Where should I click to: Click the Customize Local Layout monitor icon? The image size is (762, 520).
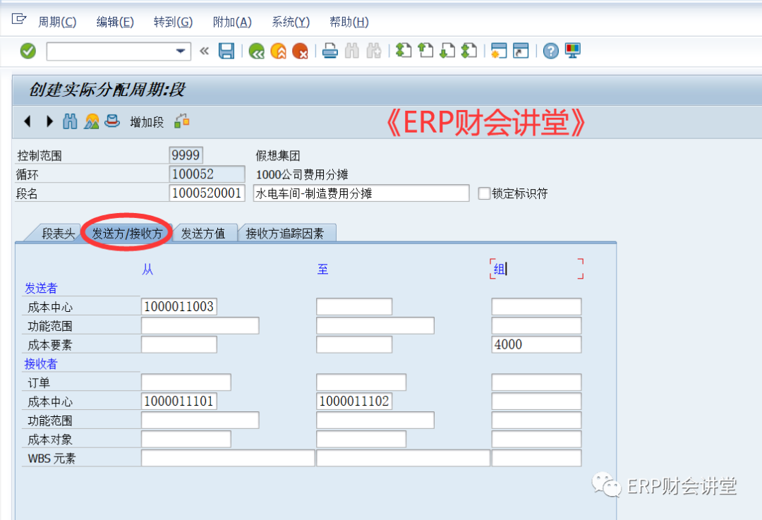pos(572,51)
